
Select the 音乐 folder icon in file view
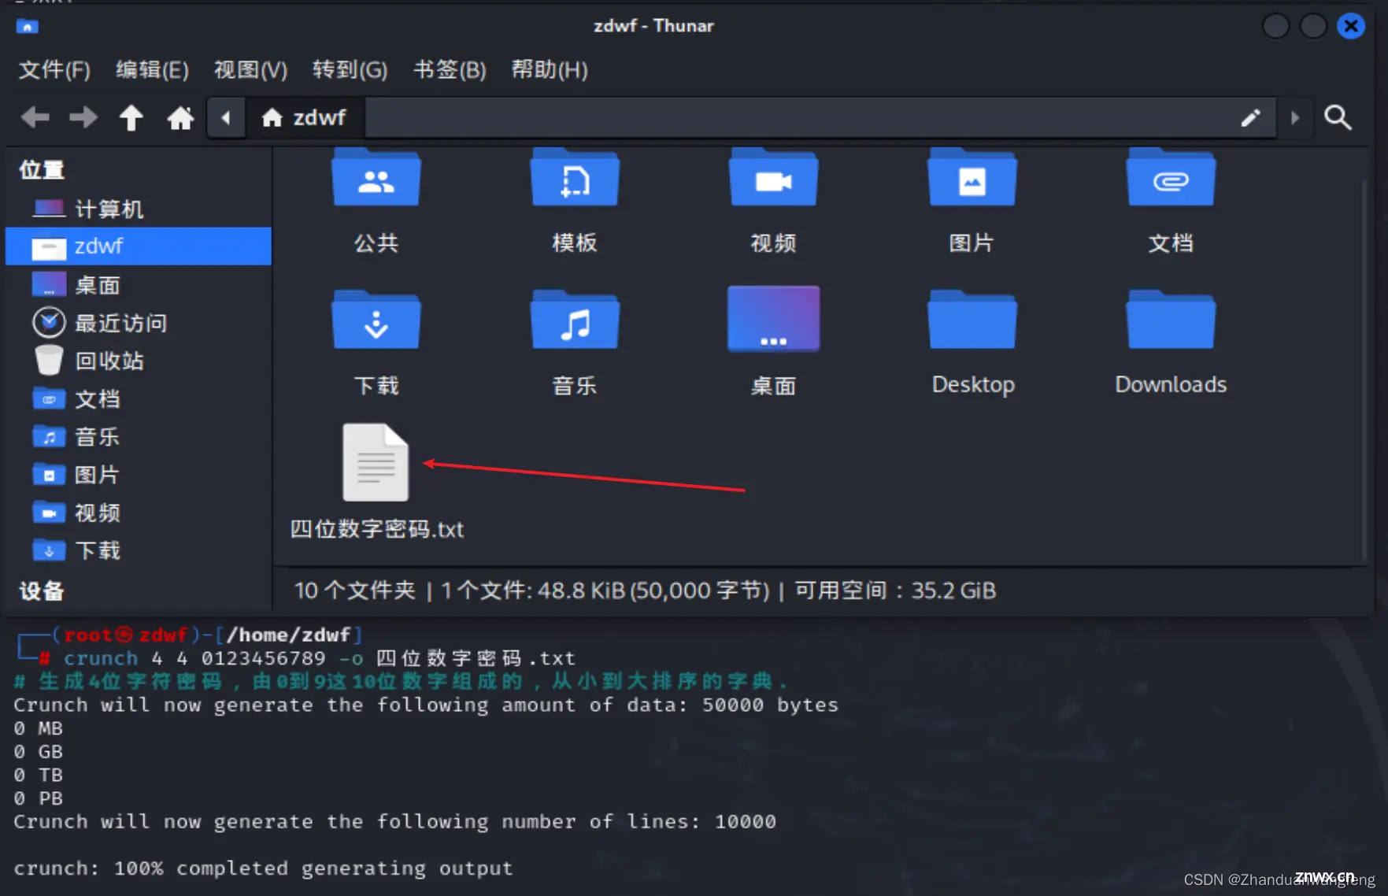point(575,320)
